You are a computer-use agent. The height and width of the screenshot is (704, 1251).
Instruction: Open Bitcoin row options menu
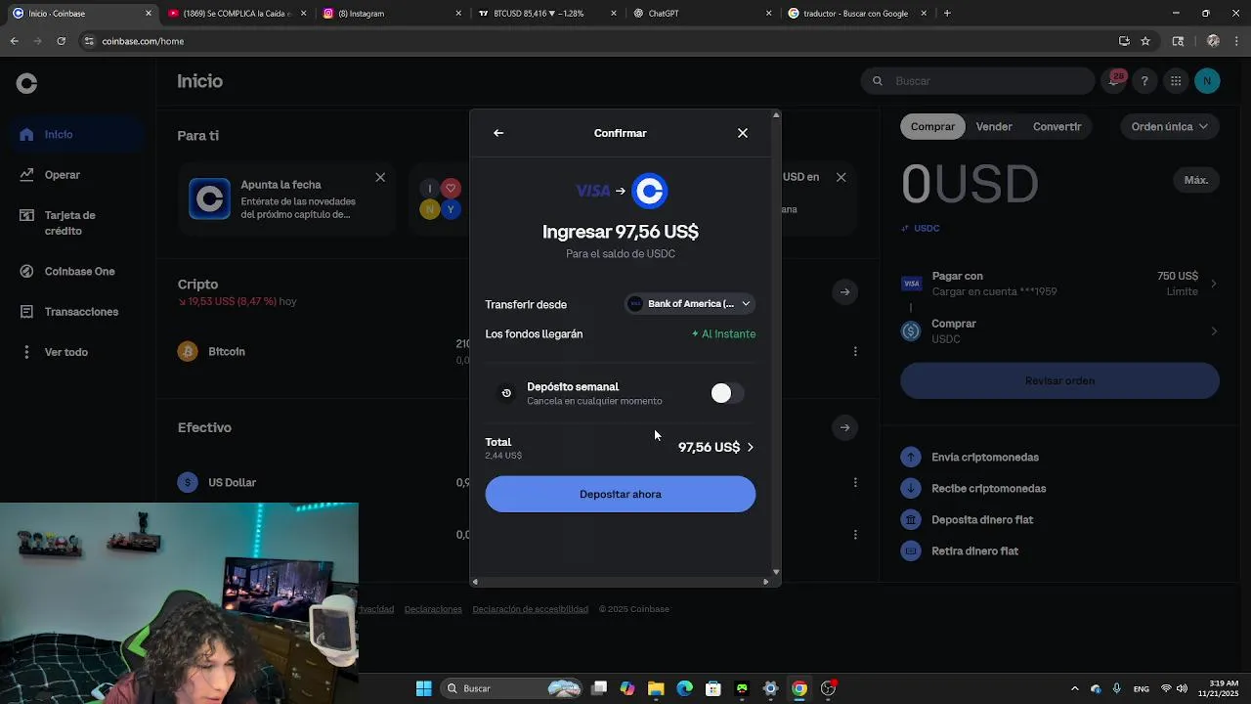(x=855, y=351)
